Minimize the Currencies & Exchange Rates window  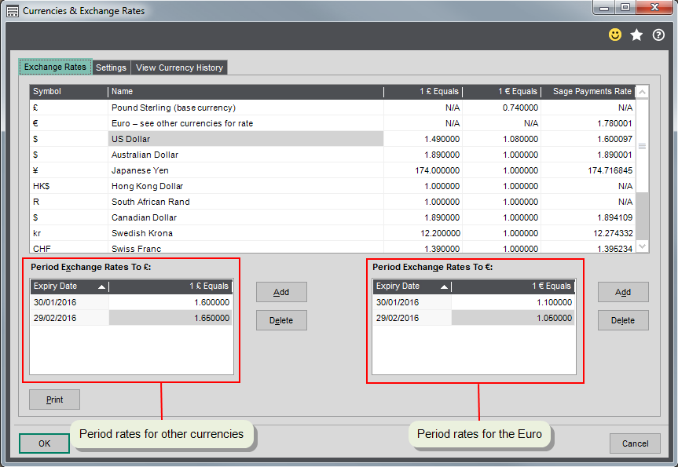[x=604, y=8]
